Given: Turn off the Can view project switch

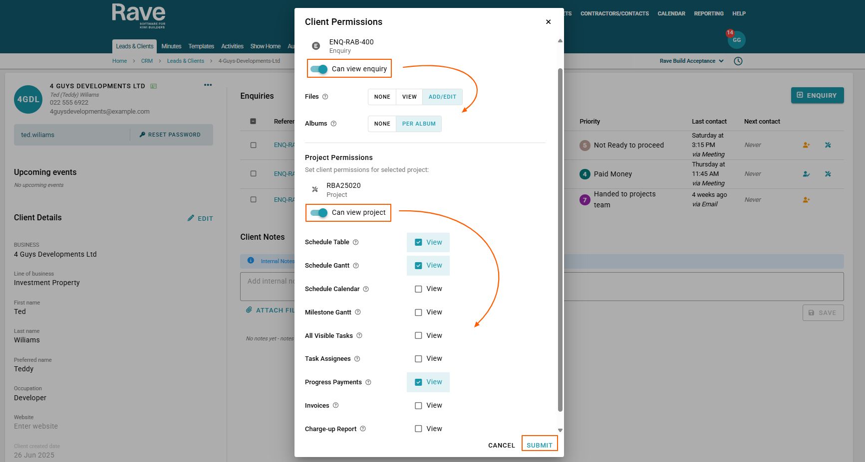Looking at the screenshot, I should [319, 213].
